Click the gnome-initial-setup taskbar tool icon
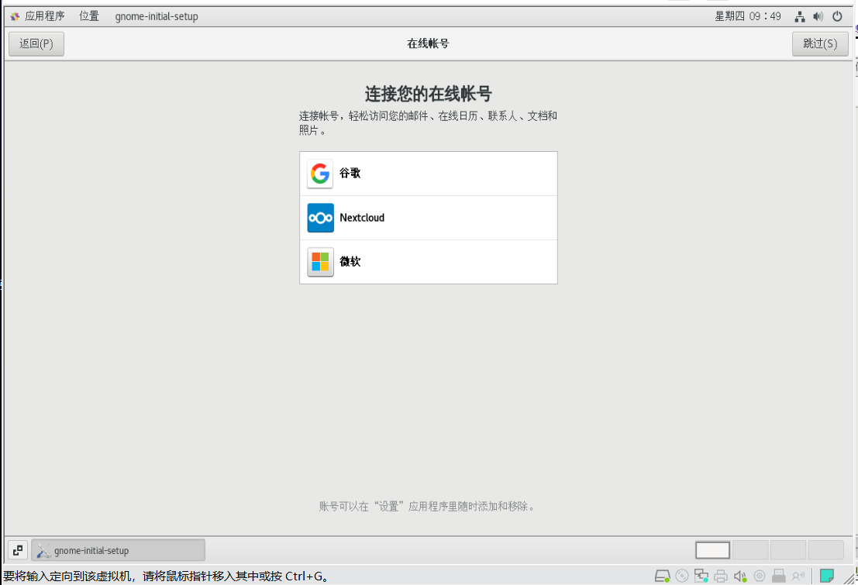Viewport: 858px width, 585px height. (43, 551)
